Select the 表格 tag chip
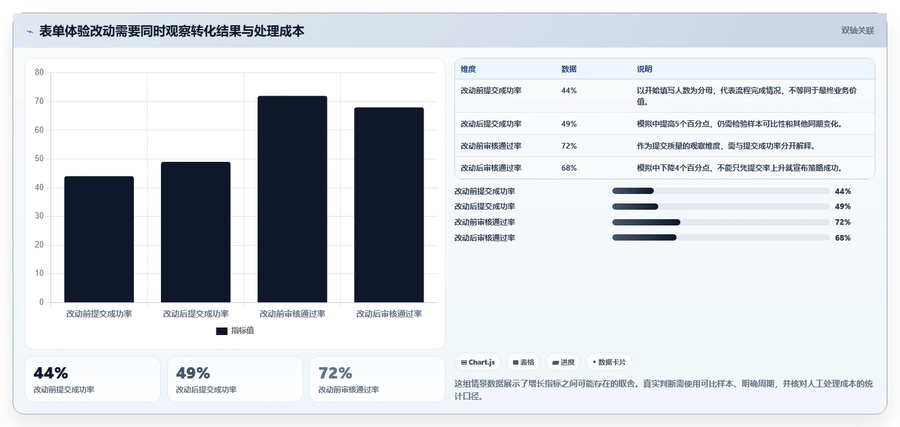Screen dimensions: 900x427 point(523,362)
